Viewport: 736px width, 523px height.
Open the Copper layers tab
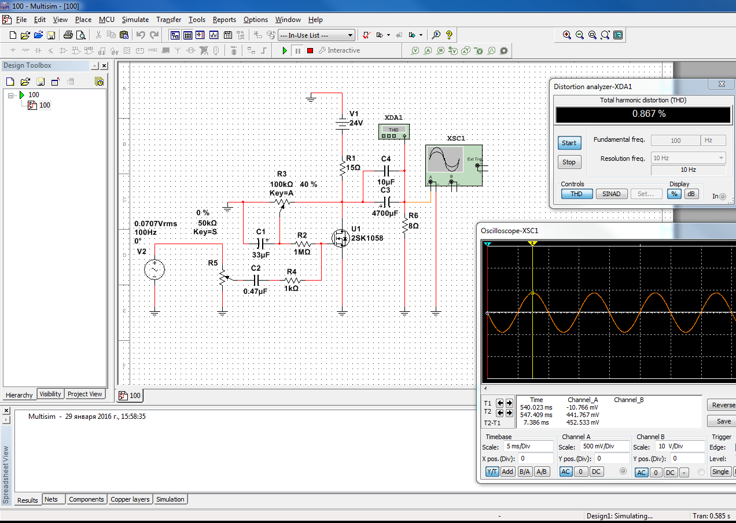(x=130, y=499)
